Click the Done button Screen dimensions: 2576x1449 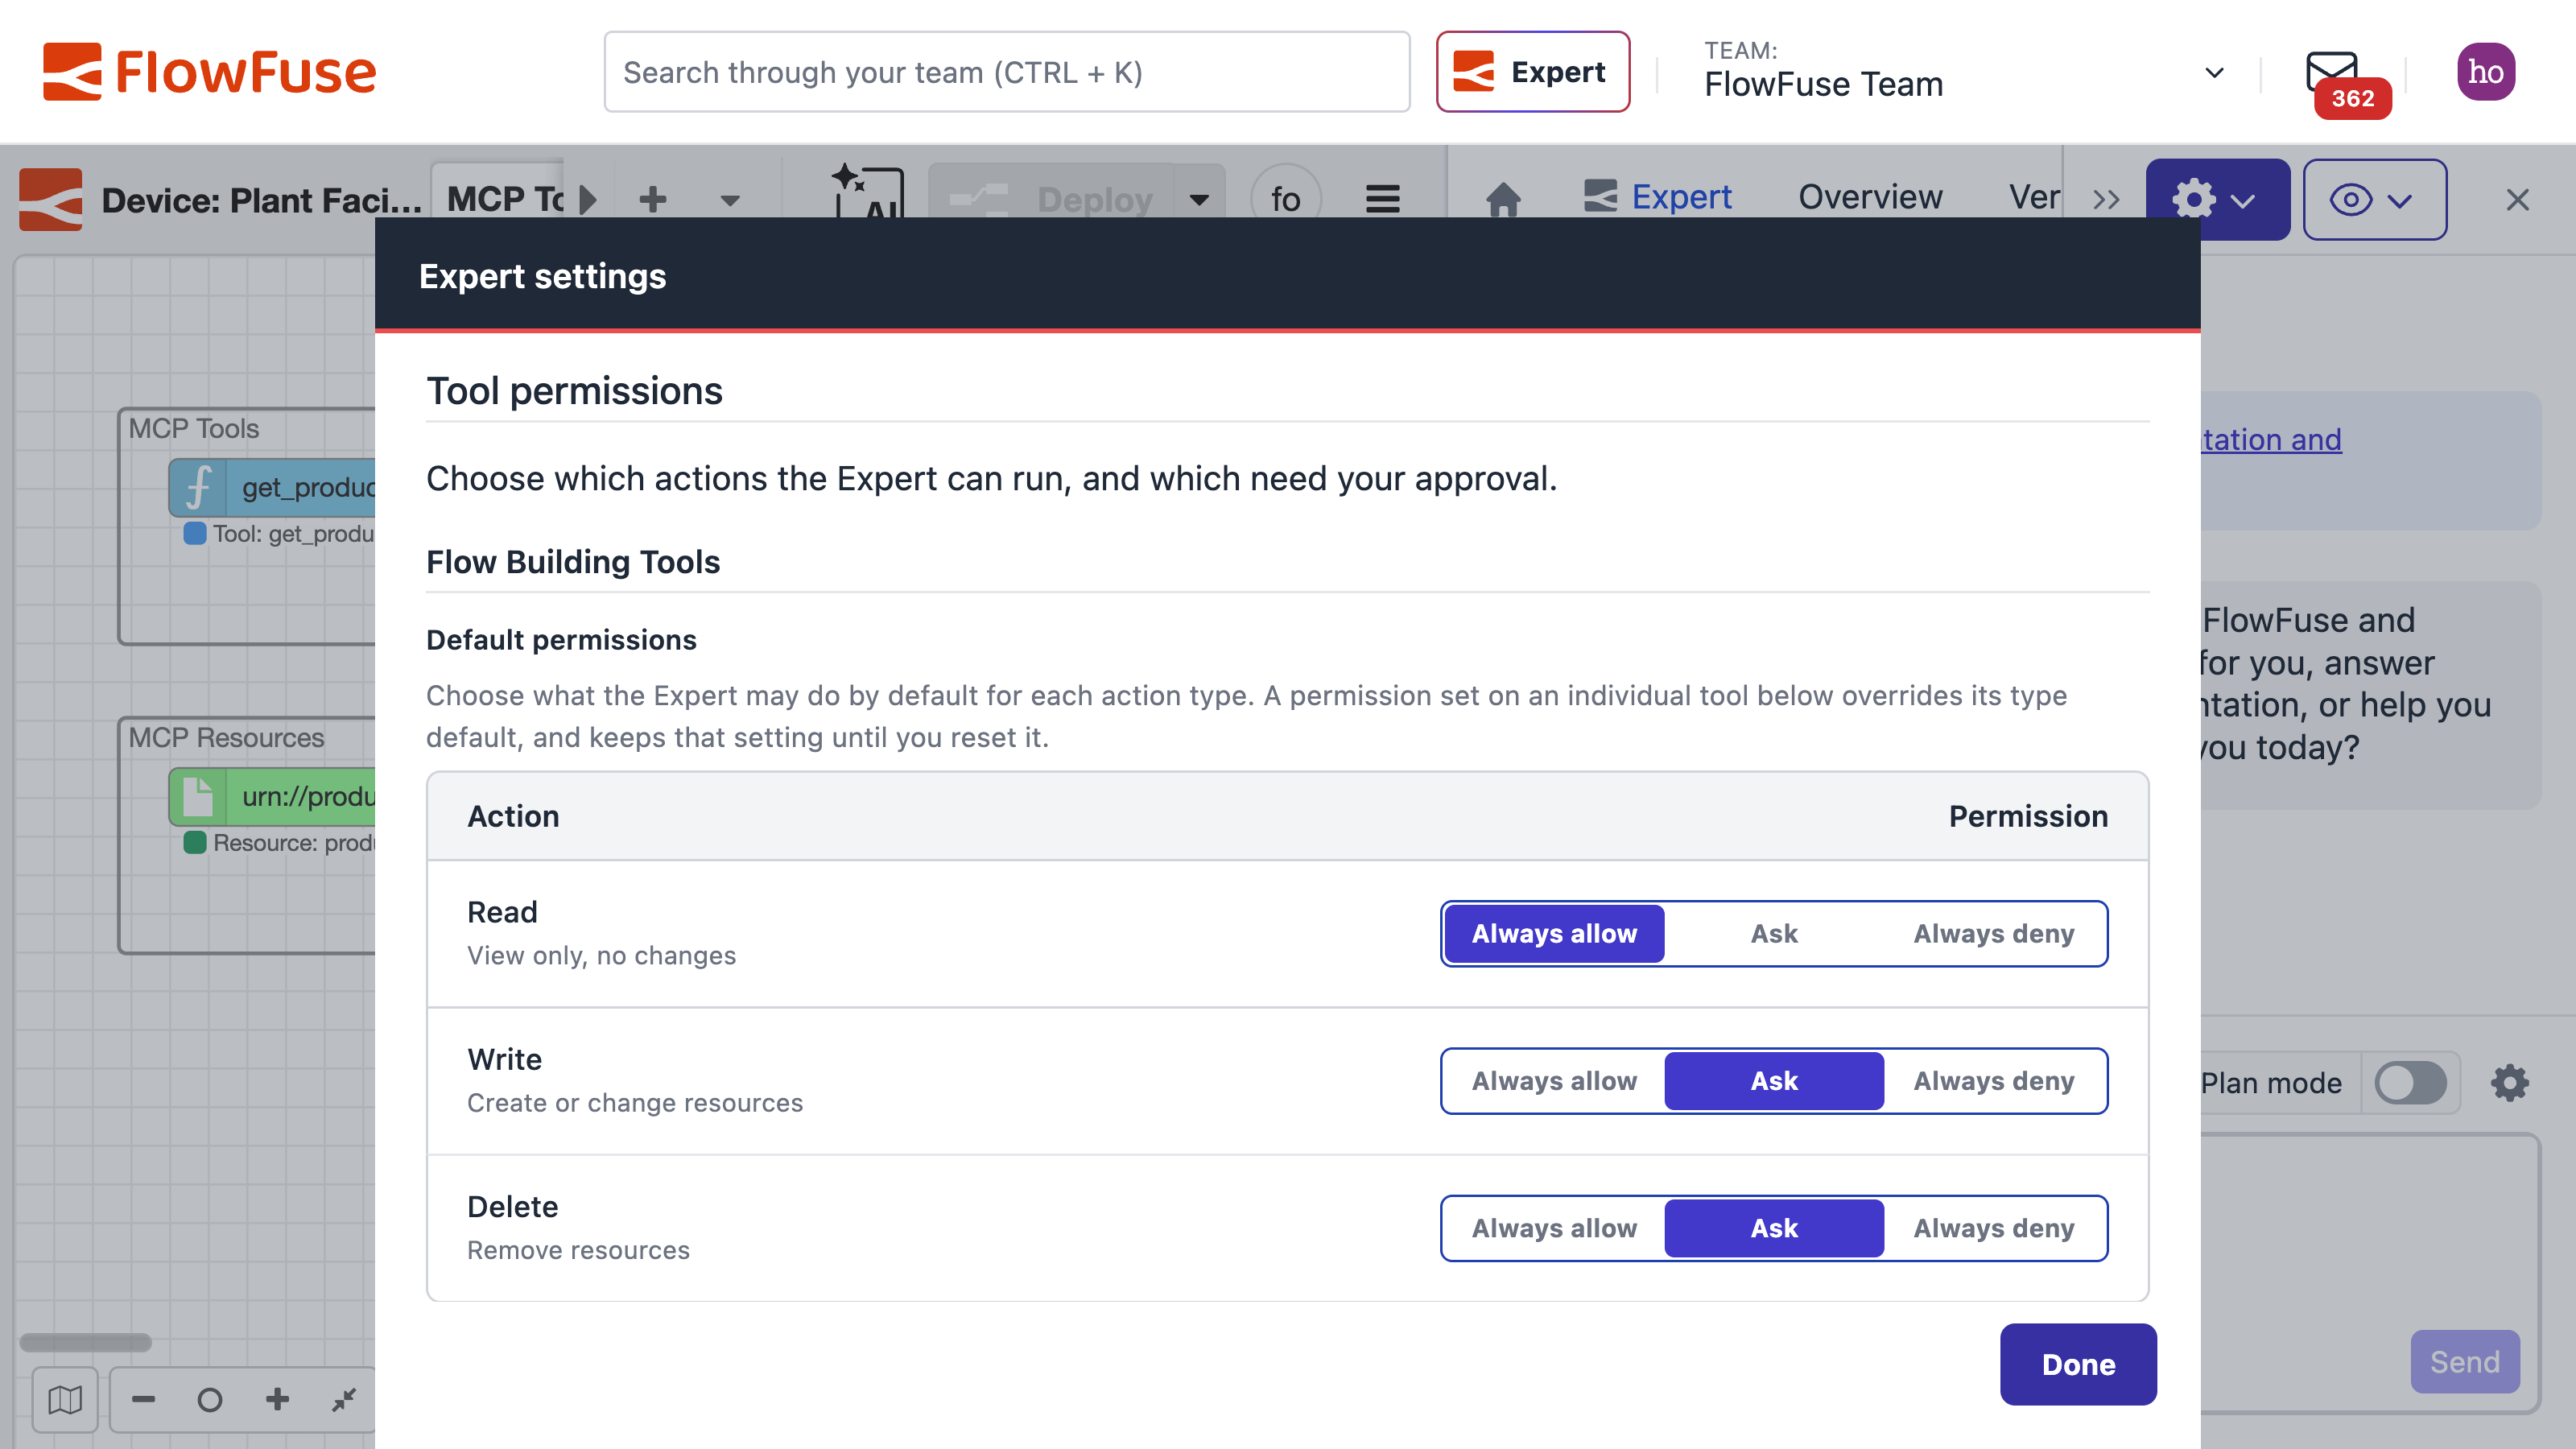pos(2078,1364)
